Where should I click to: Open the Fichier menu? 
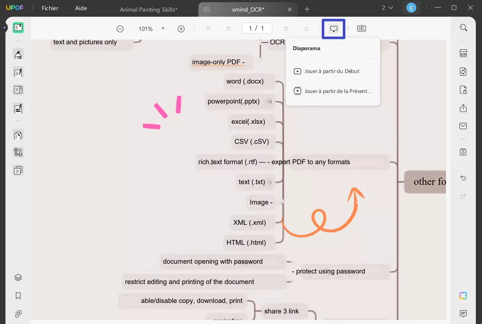point(49,8)
